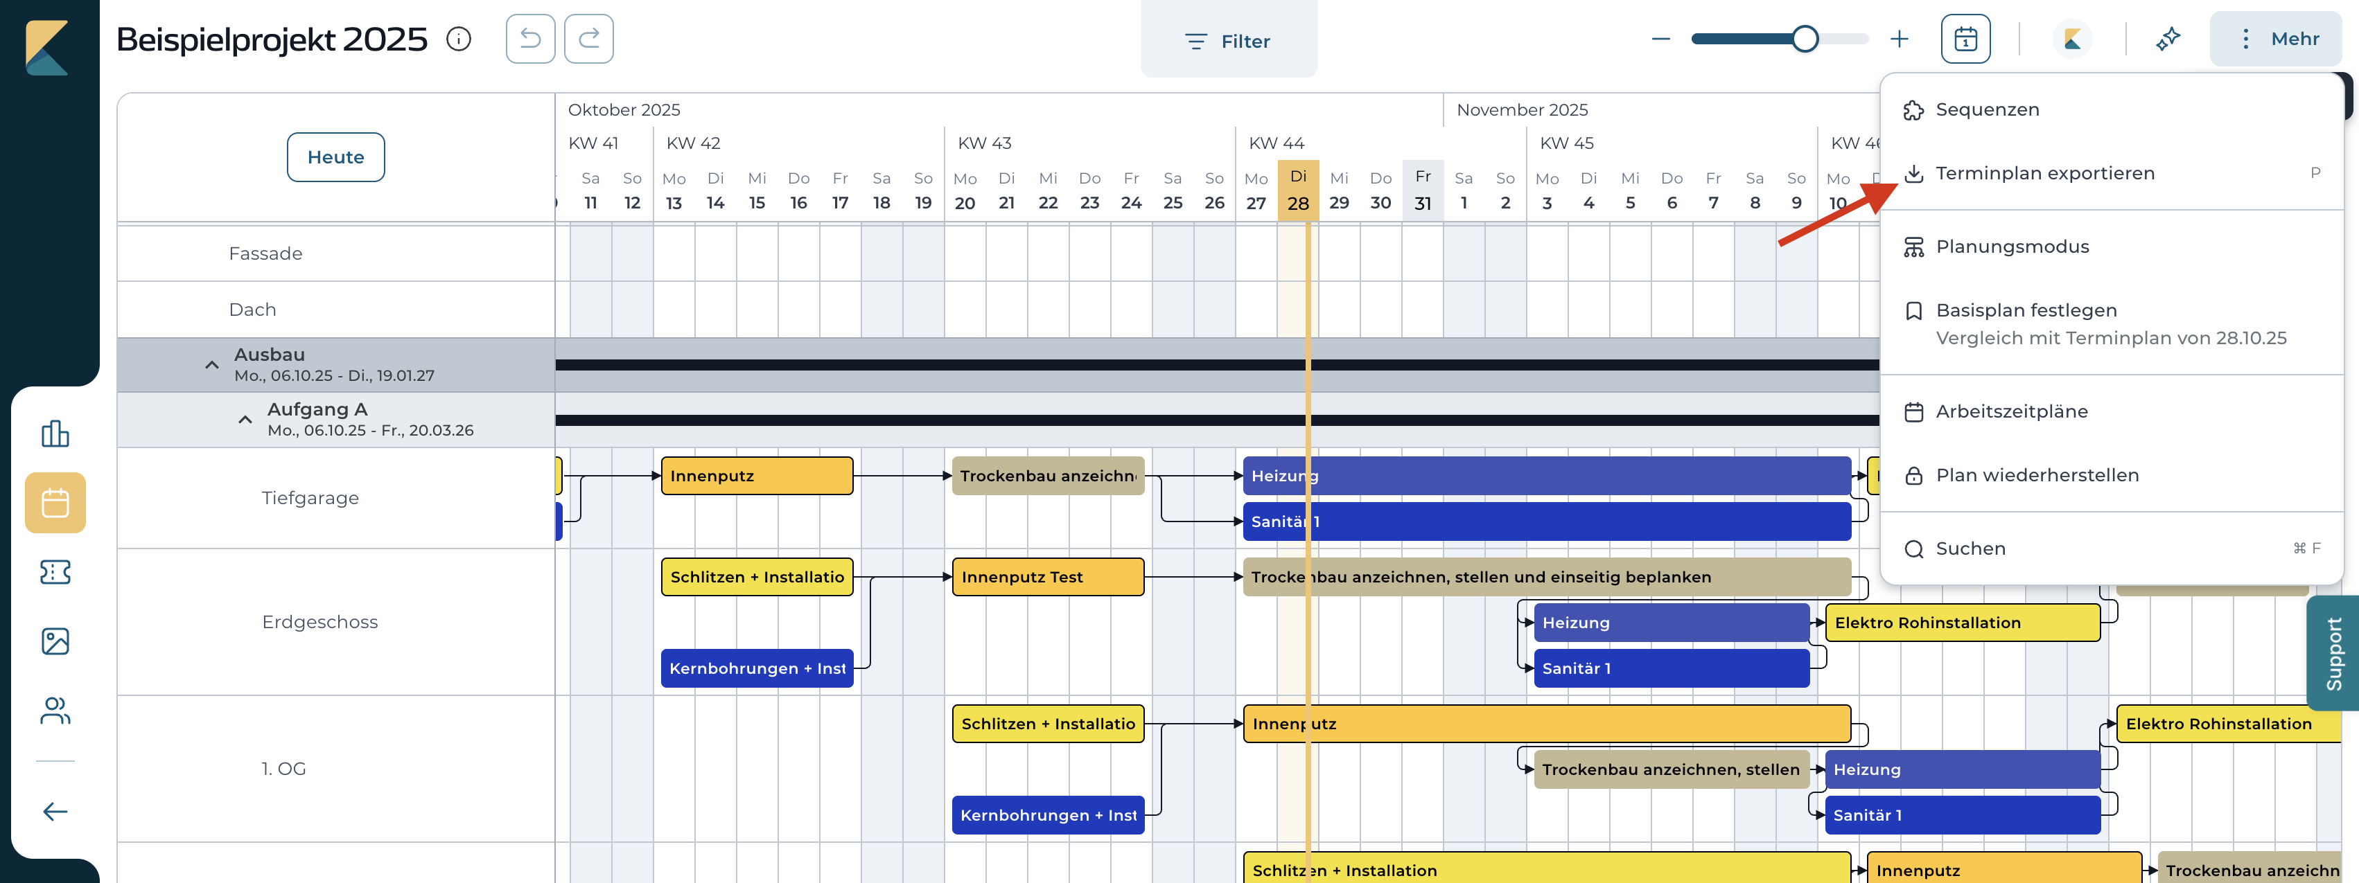Click the redo arrow button
The height and width of the screenshot is (883, 2359).
(589, 38)
